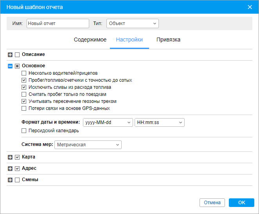
Task: Open the Система мер dropdown
Action: pos(88,145)
